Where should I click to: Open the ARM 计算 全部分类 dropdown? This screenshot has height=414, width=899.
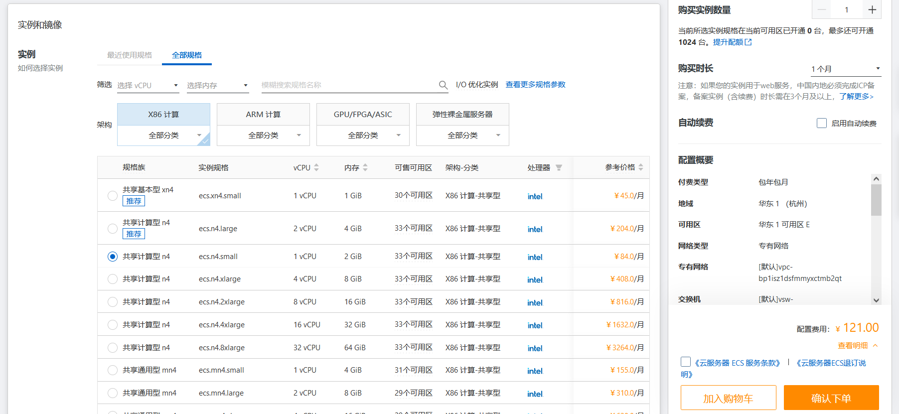point(263,136)
